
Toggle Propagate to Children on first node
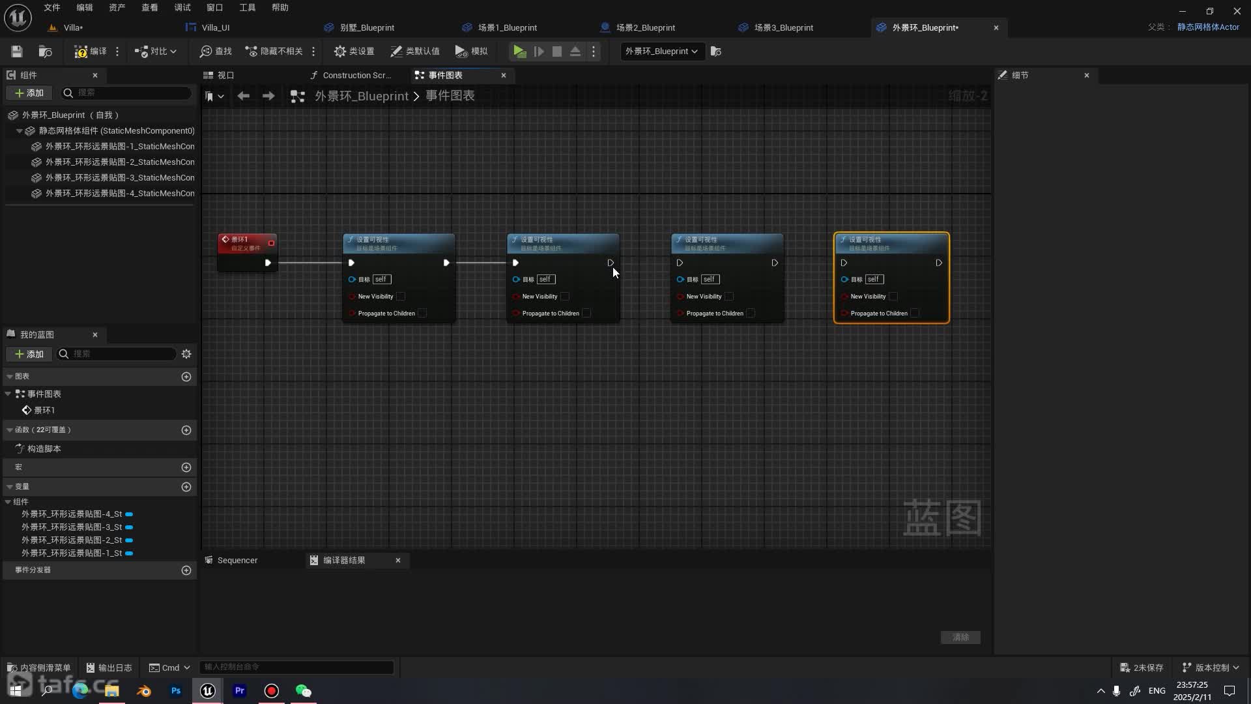pos(422,314)
